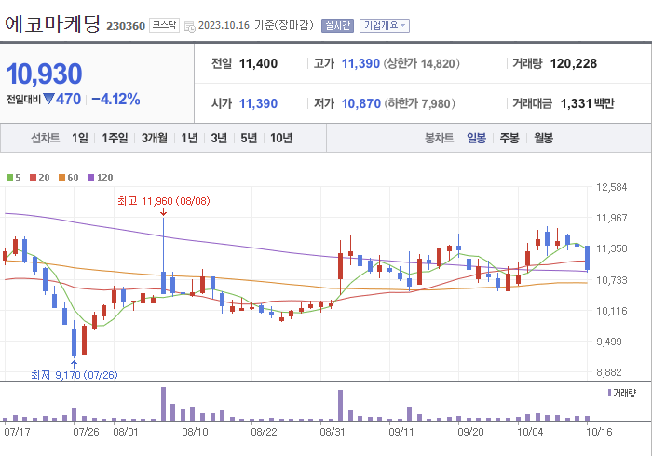Click the purple 120-day average legend swatch
This screenshot has height=456, width=652.
pyautogui.click(x=90, y=178)
